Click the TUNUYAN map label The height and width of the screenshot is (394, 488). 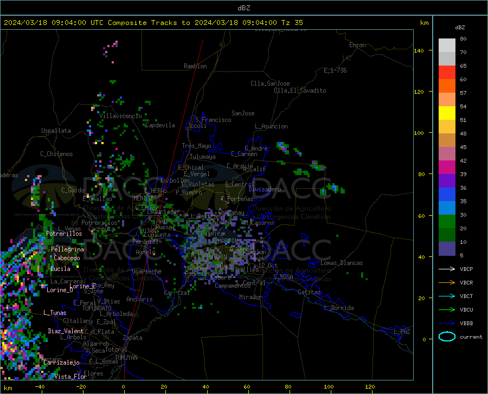126,358
